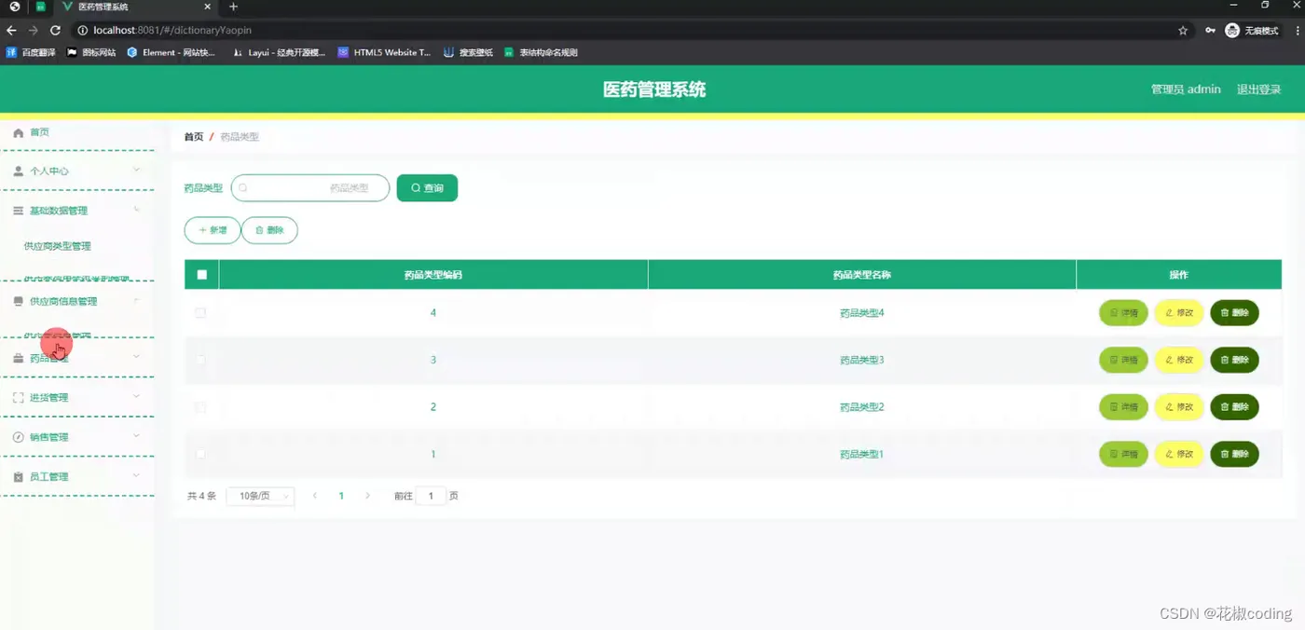
Task: Toggle the 供应商信息管理 submenu arrow
Action: click(x=136, y=300)
